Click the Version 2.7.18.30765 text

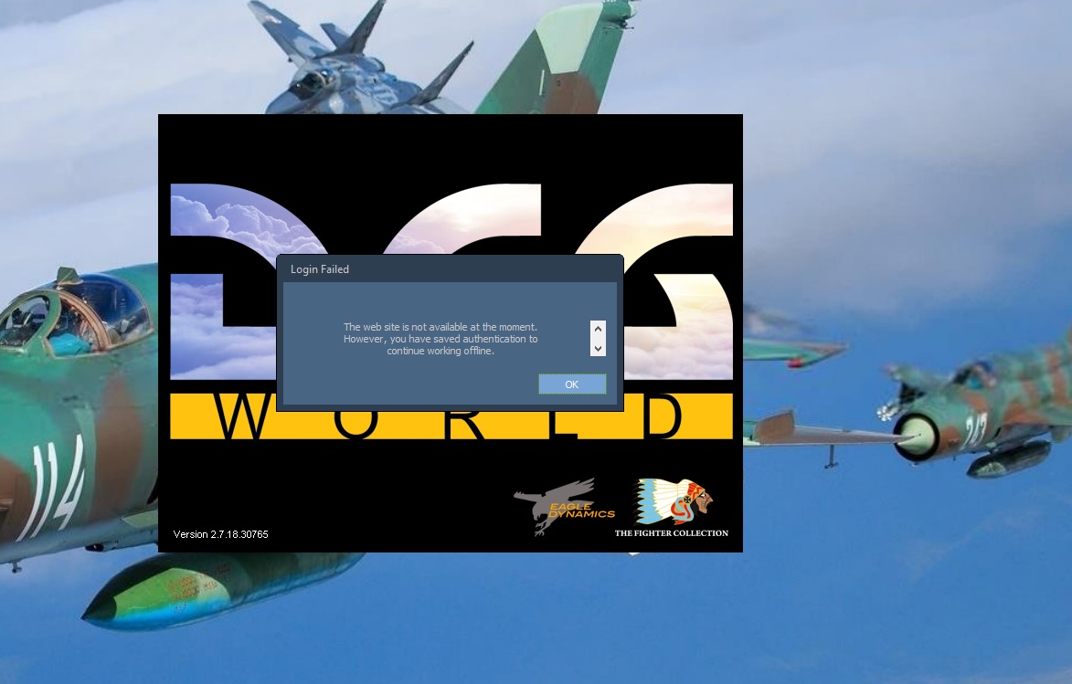[221, 534]
